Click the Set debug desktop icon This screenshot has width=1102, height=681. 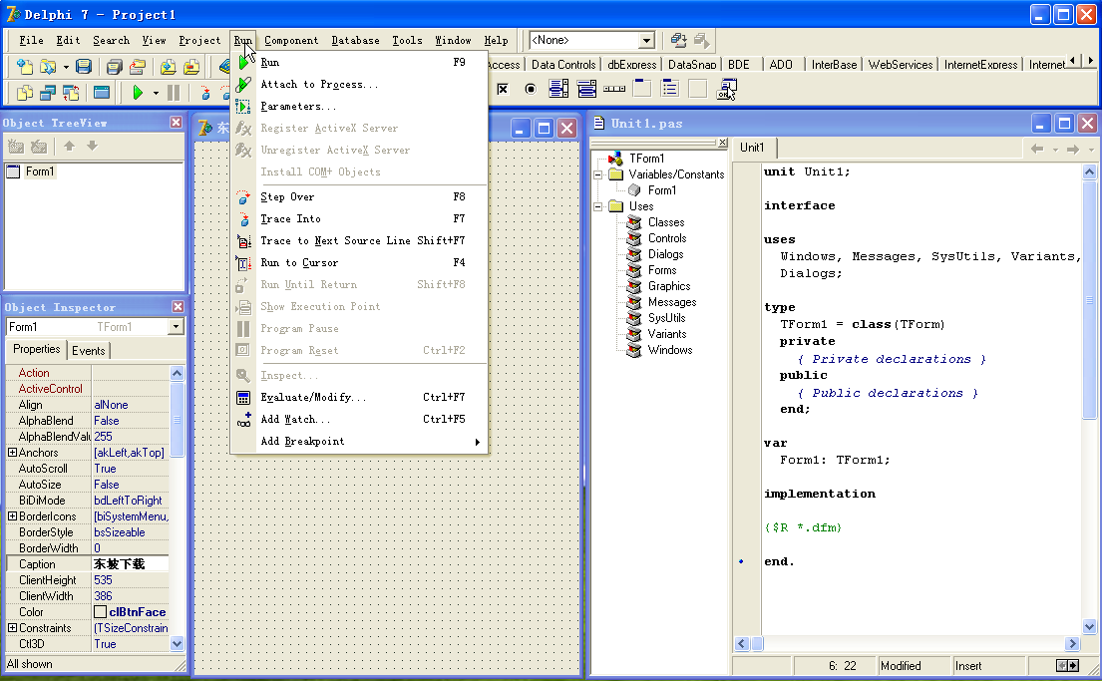click(x=701, y=41)
